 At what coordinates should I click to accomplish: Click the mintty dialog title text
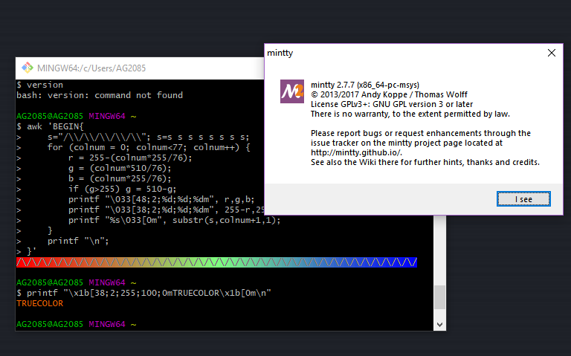(x=280, y=53)
